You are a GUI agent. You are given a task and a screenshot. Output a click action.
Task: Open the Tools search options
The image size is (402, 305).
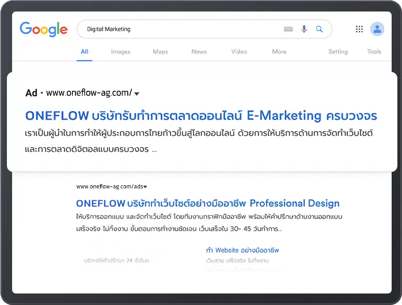[x=374, y=52]
